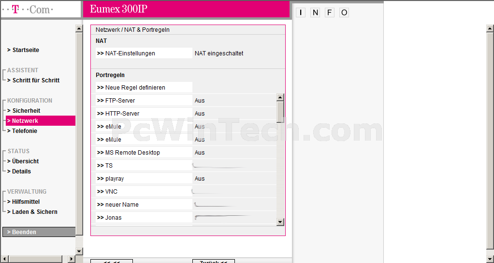The width and height of the screenshot is (494, 263).
Task: Click Aus value of MS Remote Desktop
Action: tap(200, 153)
